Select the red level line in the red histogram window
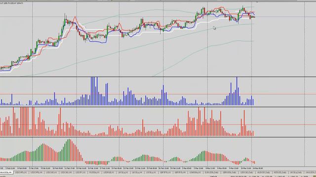The width and height of the screenshot is (316, 177). tap(158, 124)
